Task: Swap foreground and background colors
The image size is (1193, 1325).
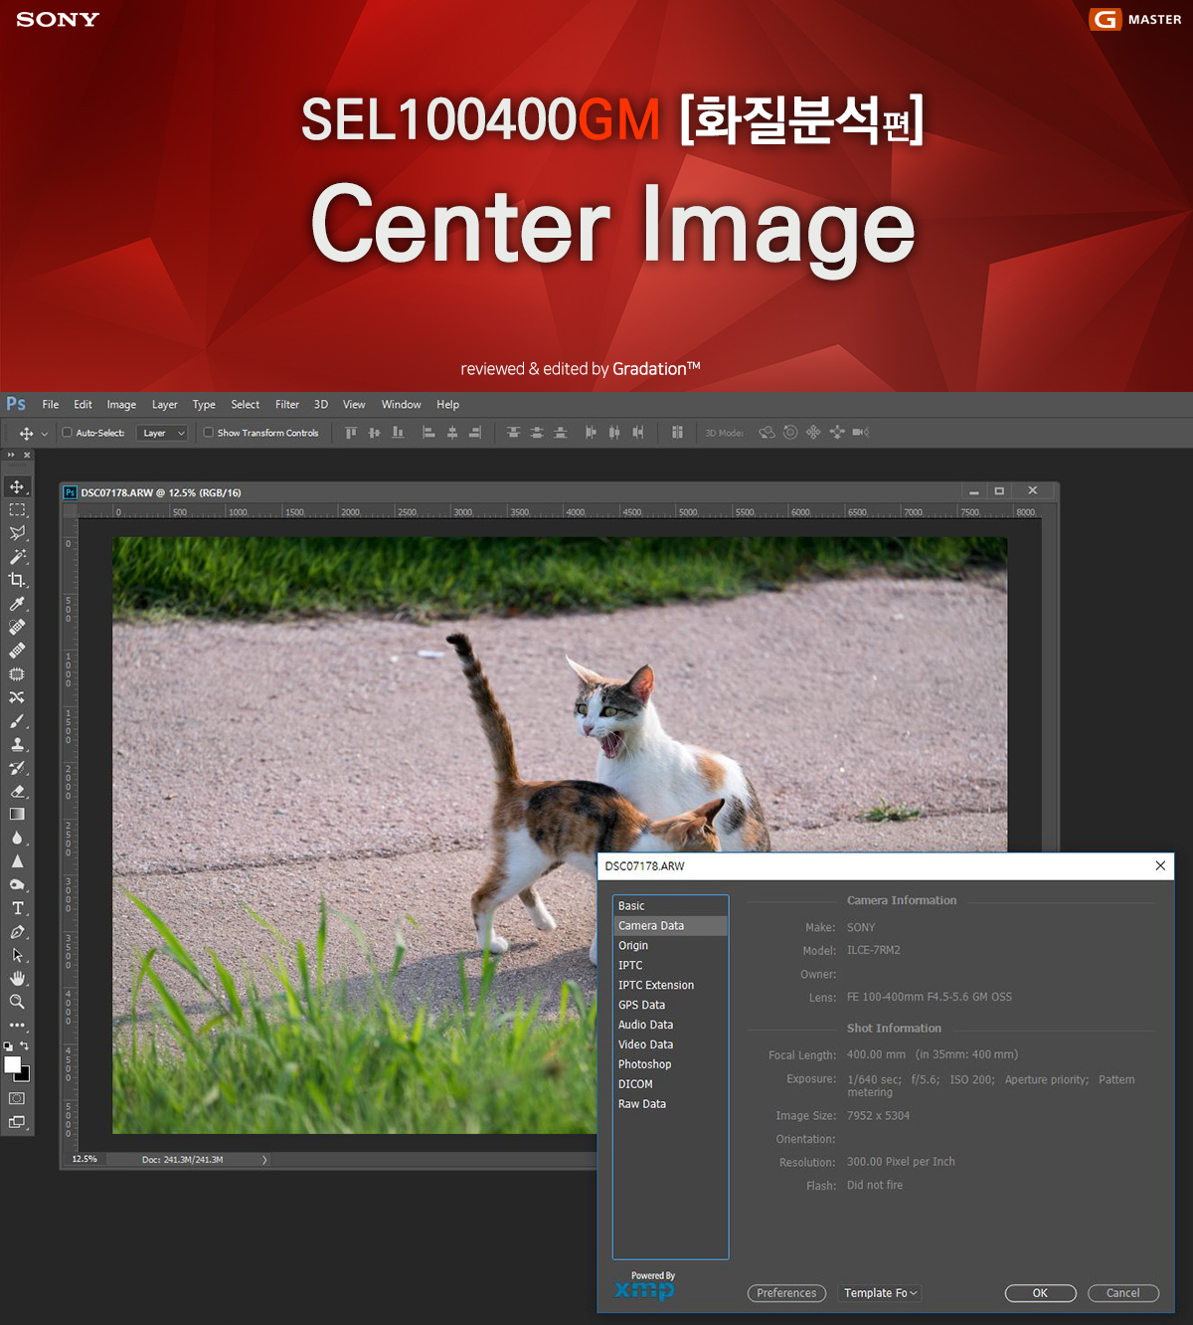Action: point(25,1046)
